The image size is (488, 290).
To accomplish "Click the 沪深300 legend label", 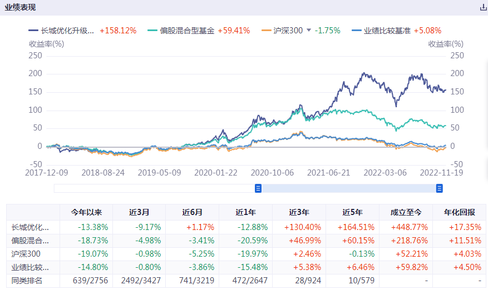I will pyautogui.click(x=288, y=31).
